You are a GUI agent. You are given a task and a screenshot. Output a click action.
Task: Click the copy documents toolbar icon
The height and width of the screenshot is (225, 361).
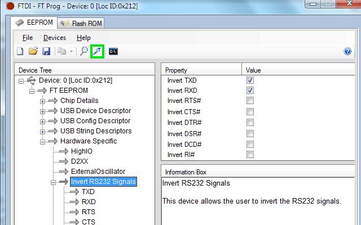[x=61, y=52]
